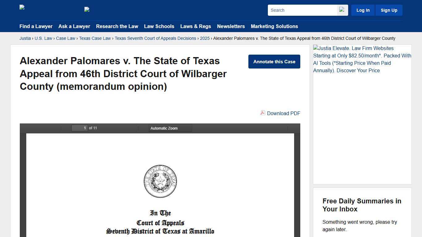Click the search magnifier icon
Screen dimensions: 422x237
pyautogui.click(x=342, y=10)
